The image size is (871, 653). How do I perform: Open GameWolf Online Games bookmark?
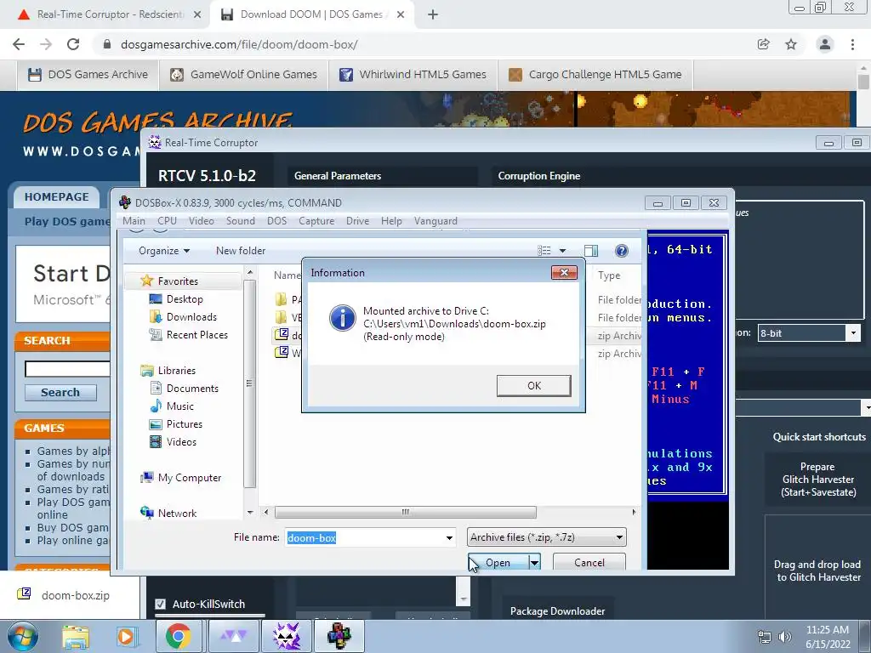[243, 75]
